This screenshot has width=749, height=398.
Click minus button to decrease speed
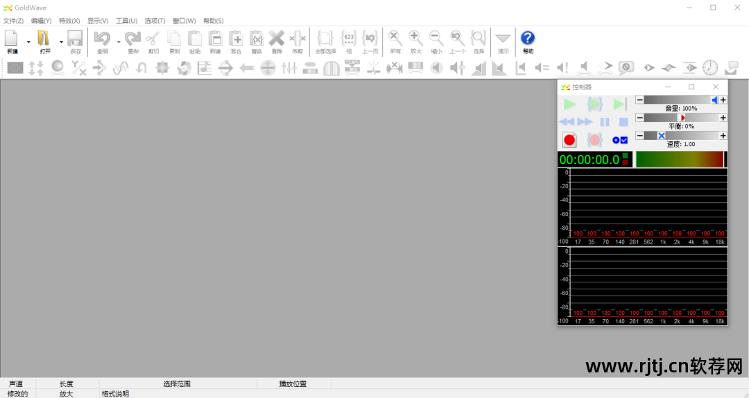[639, 136]
